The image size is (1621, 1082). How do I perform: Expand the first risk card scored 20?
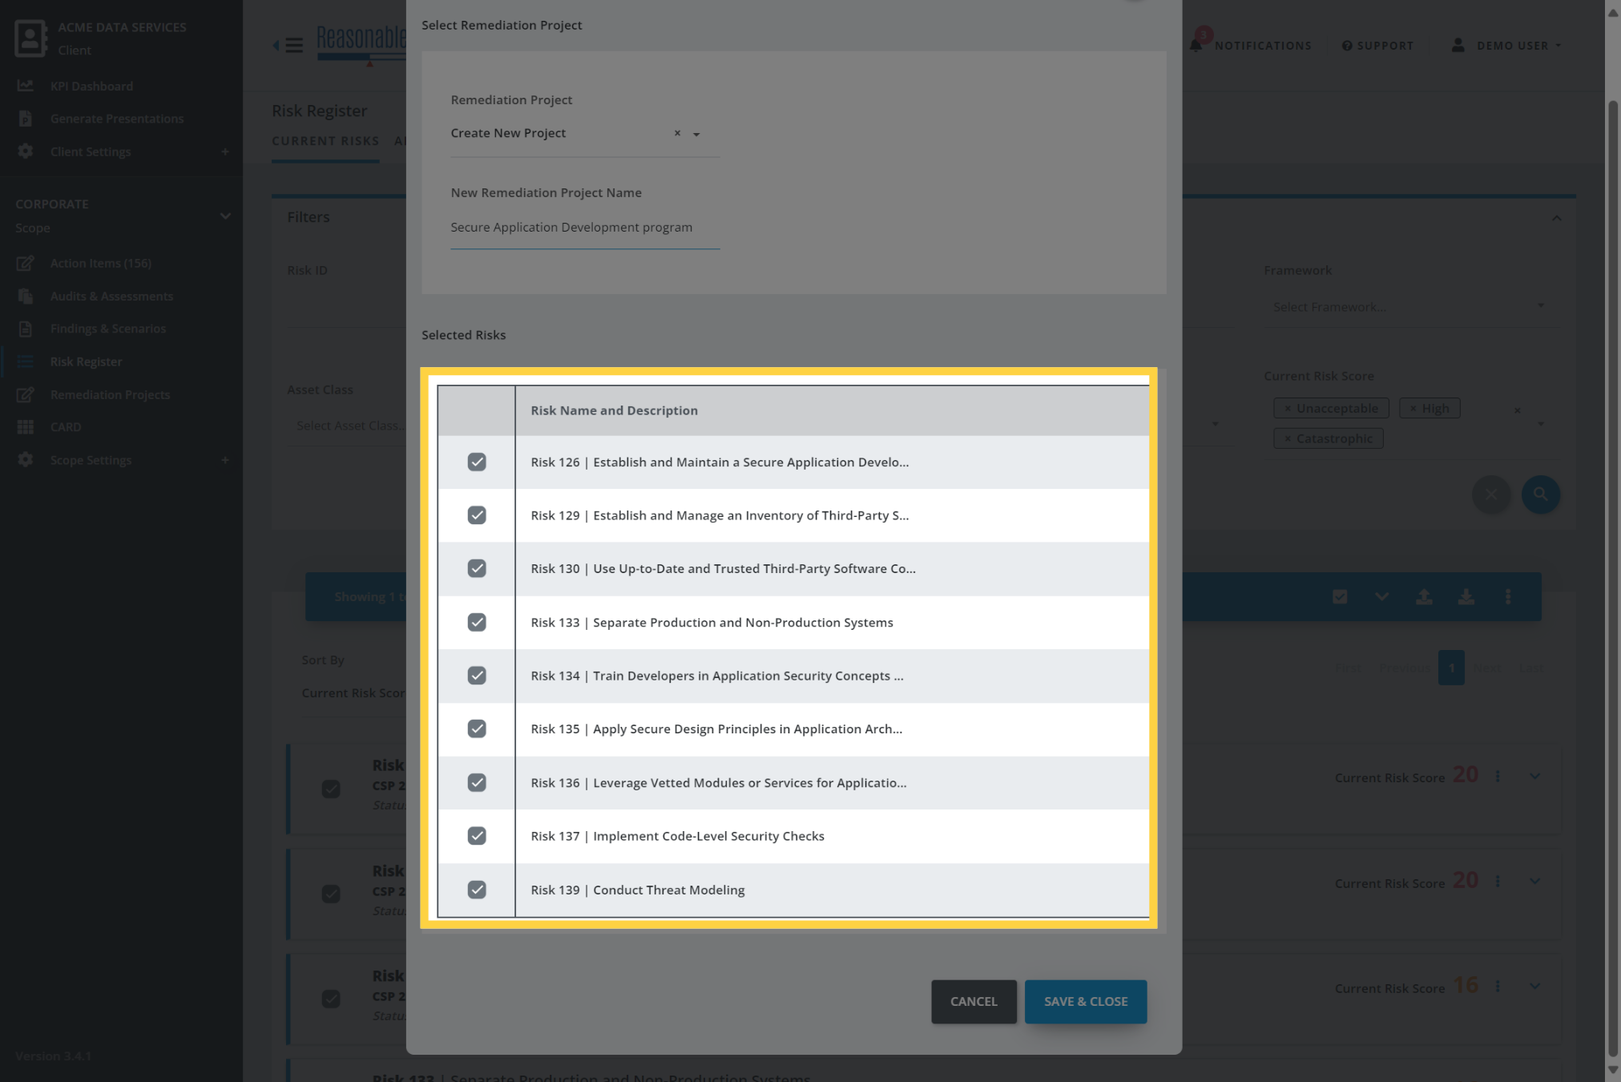click(x=1534, y=776)
